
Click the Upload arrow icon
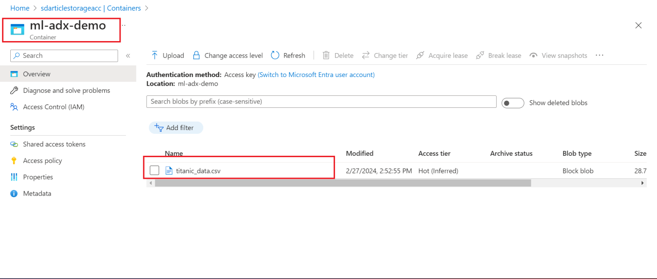click(155, 56)
